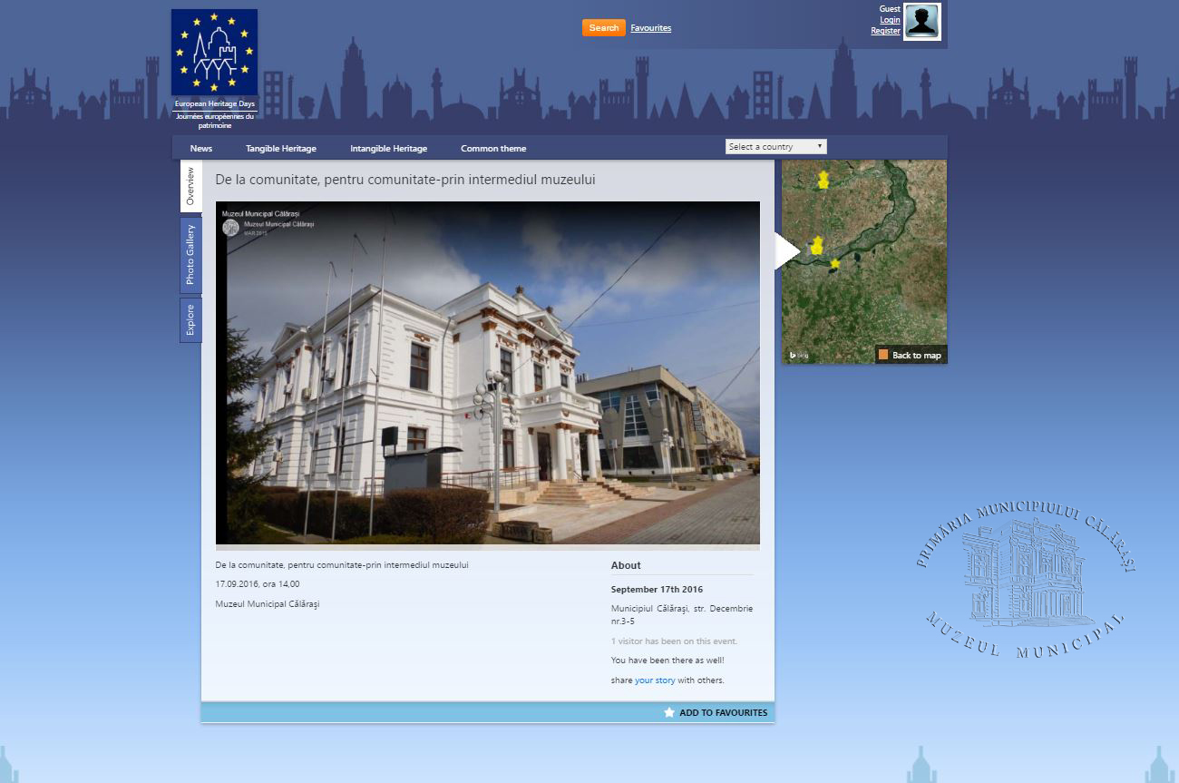1179x783 pixels.
Task: Go to the Intangible Heritage menu item
Action: pos(388,149)
